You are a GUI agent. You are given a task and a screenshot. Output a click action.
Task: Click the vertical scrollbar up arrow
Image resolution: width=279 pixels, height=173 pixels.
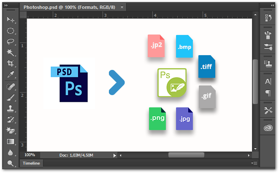coord(255,15)
